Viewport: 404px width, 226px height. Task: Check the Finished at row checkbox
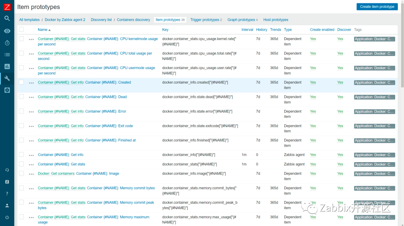pos(21,140)
